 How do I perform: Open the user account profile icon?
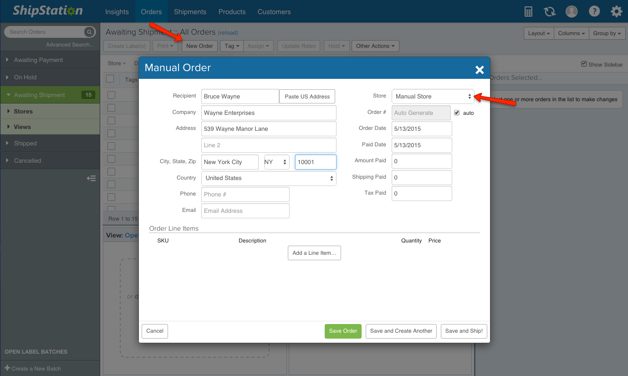point(572,12)
